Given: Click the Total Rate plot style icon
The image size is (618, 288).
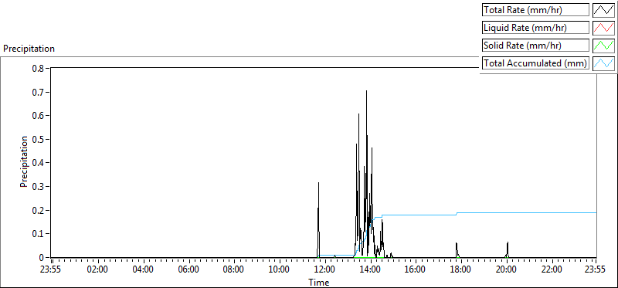Looking at the screenshot, I should (603, 10).
